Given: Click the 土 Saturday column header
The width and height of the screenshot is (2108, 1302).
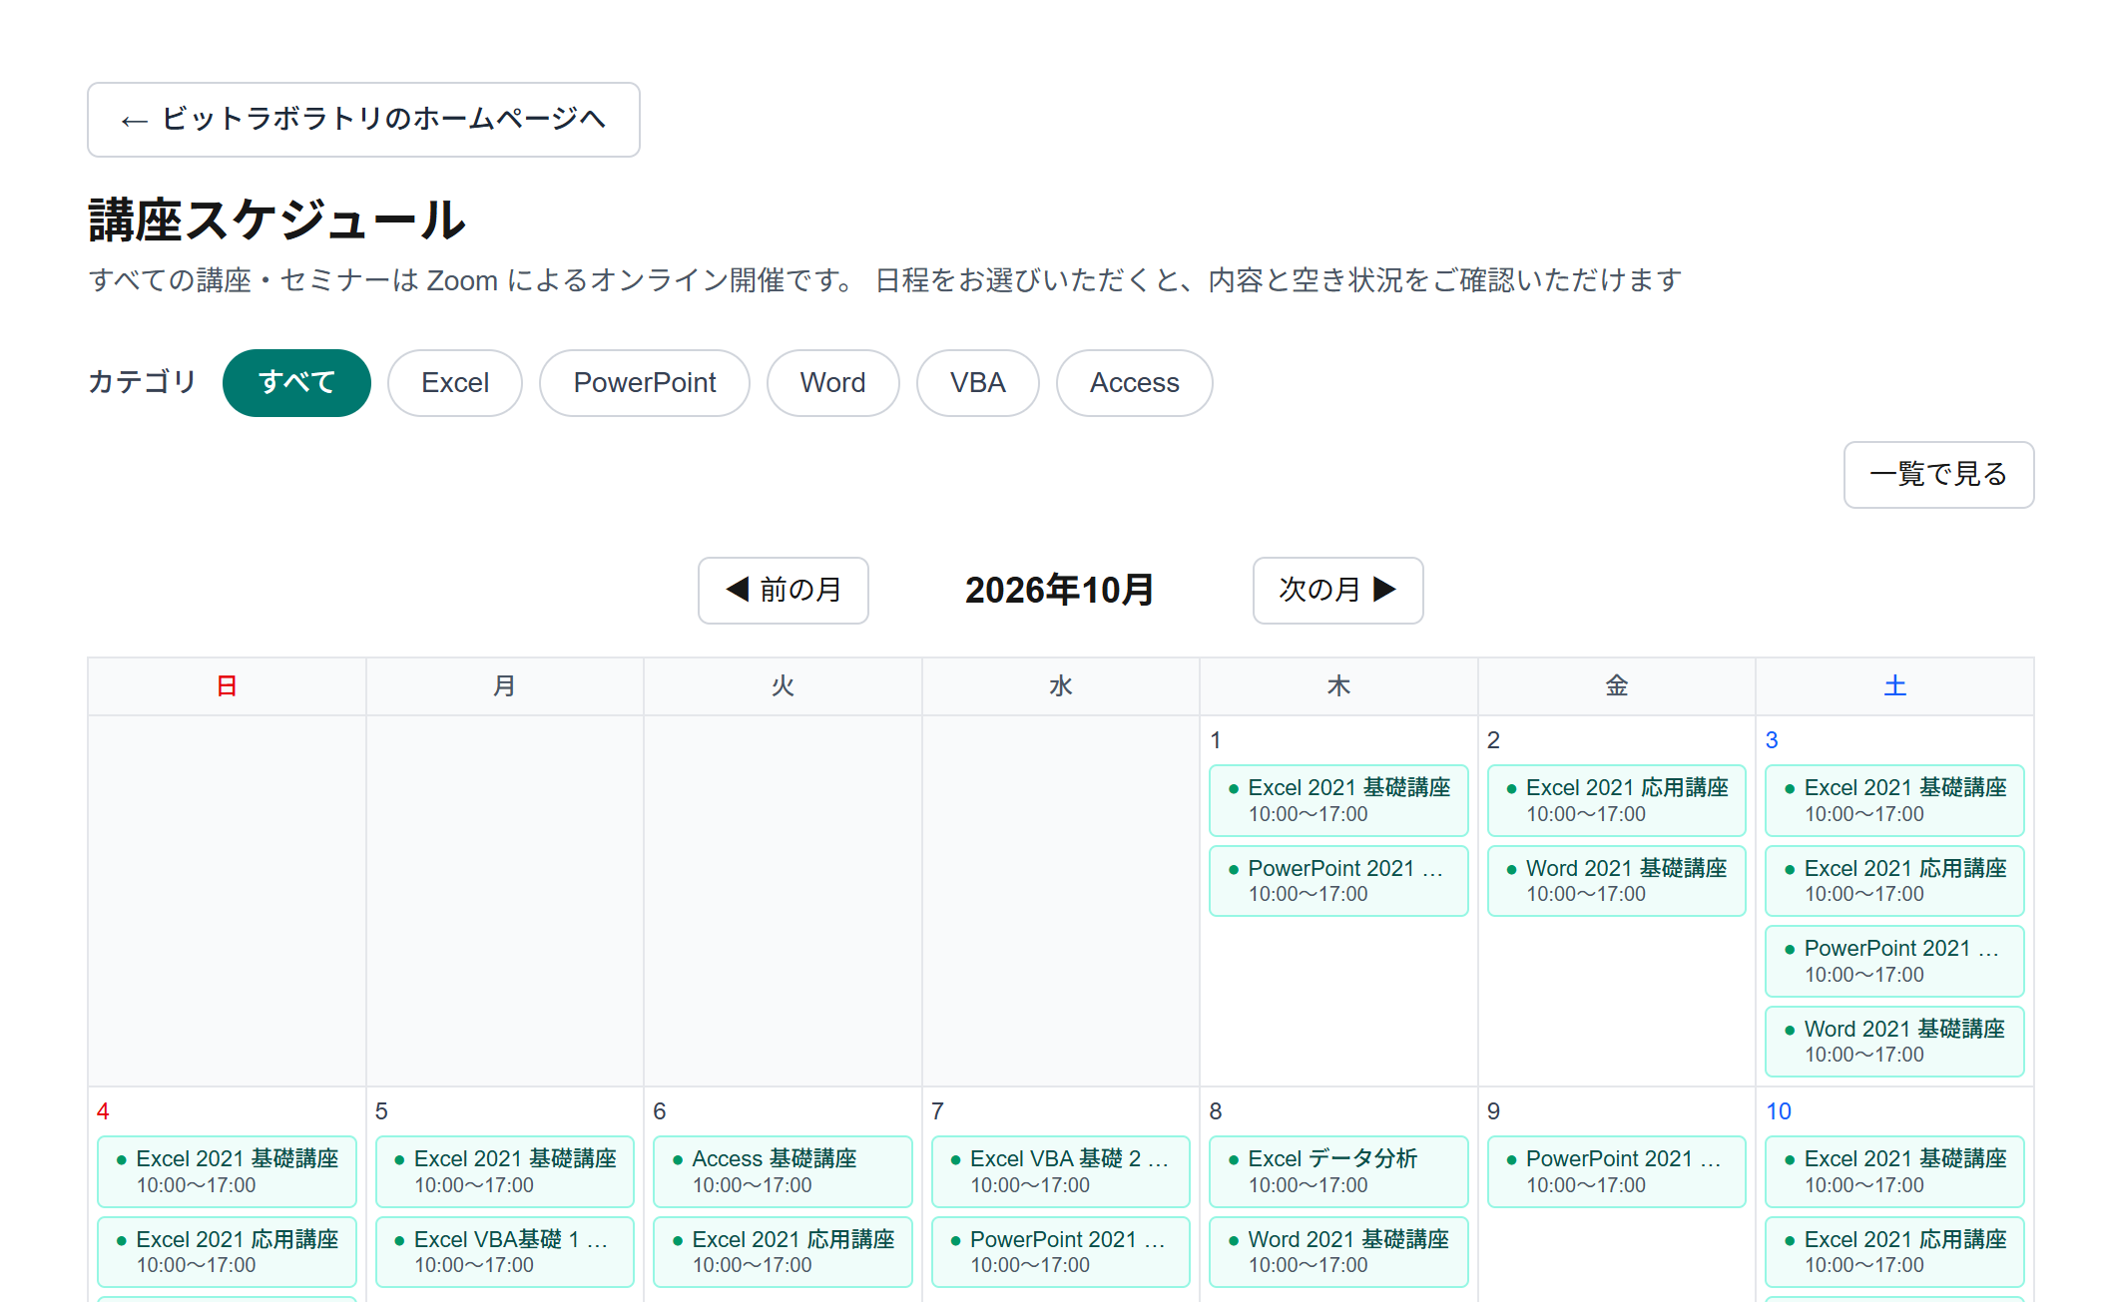Looking at the screenshot, I should 1894,686.
